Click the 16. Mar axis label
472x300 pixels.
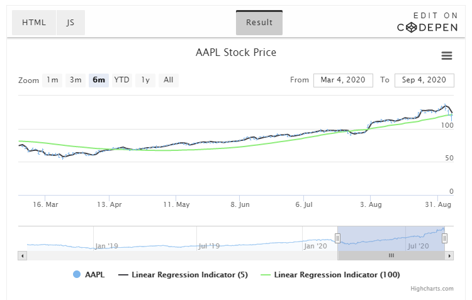tap(45, 204)
